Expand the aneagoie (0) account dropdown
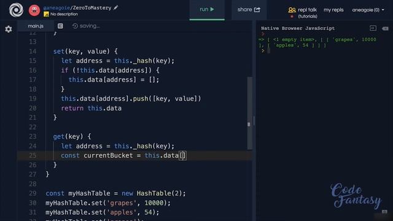 point(368,10)
